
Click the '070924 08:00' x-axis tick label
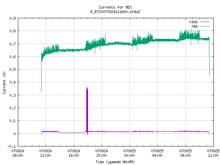pos(18,153)
